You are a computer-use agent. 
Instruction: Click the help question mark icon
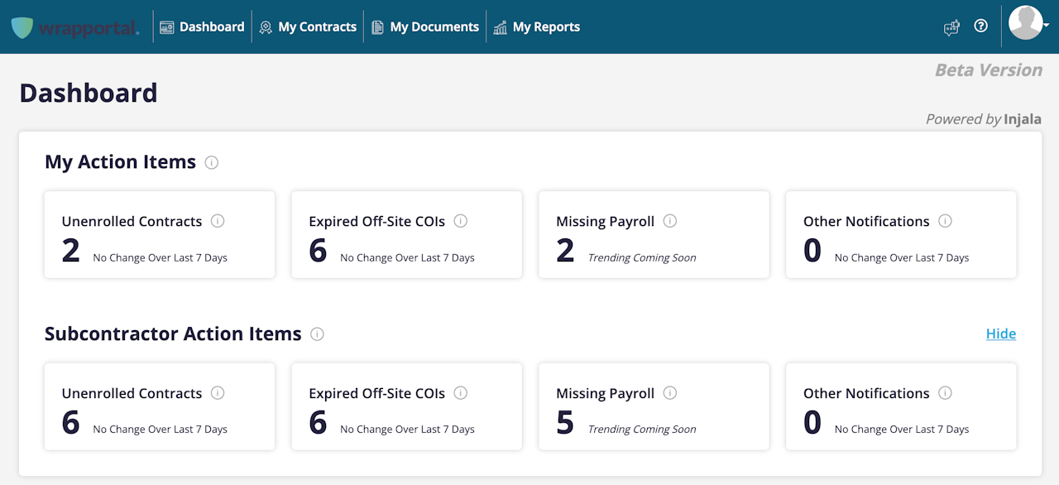coord(980,26)
